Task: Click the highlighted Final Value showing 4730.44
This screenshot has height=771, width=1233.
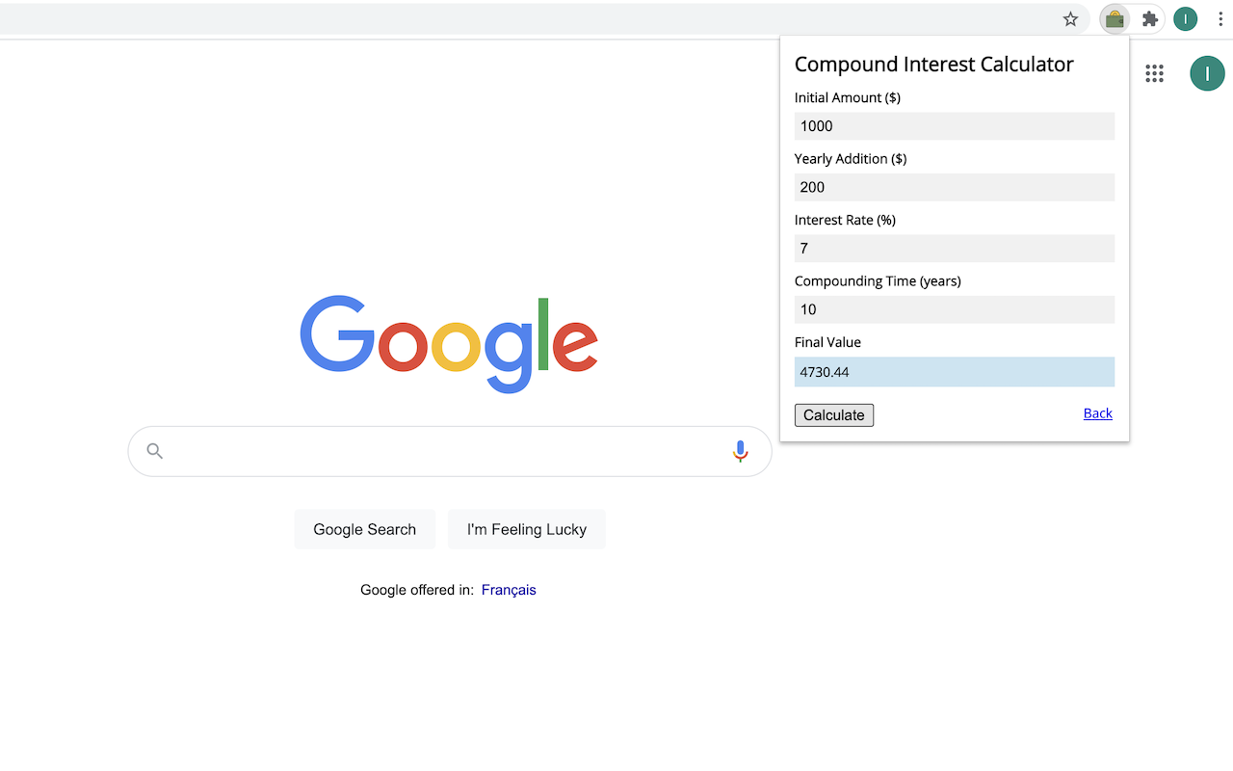Action: coord(954,371)
